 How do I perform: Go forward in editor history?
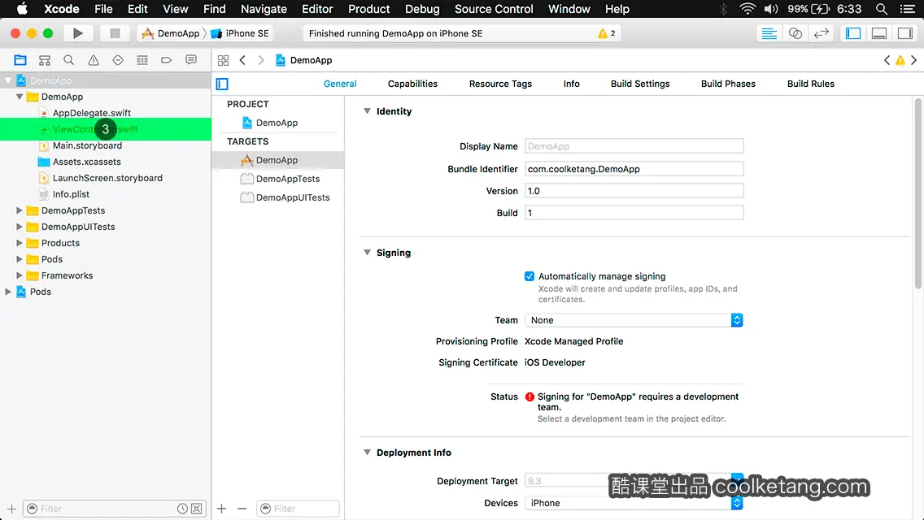261,60
